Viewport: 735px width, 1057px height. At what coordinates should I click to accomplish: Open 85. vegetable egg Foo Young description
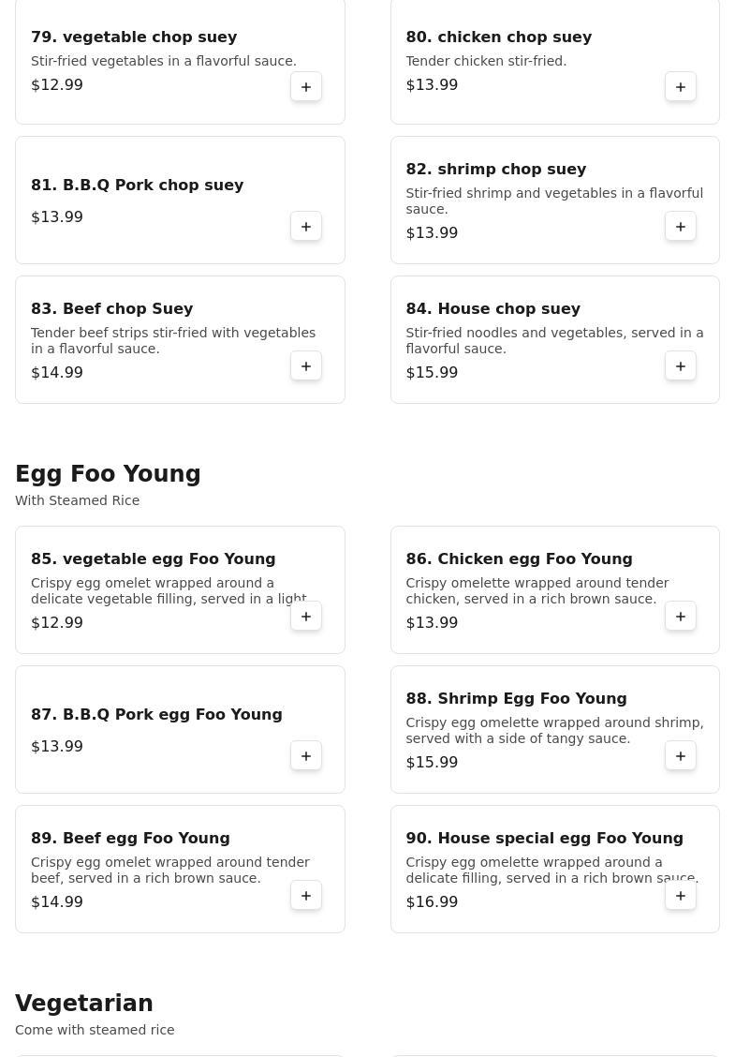(x=169, y=590)
